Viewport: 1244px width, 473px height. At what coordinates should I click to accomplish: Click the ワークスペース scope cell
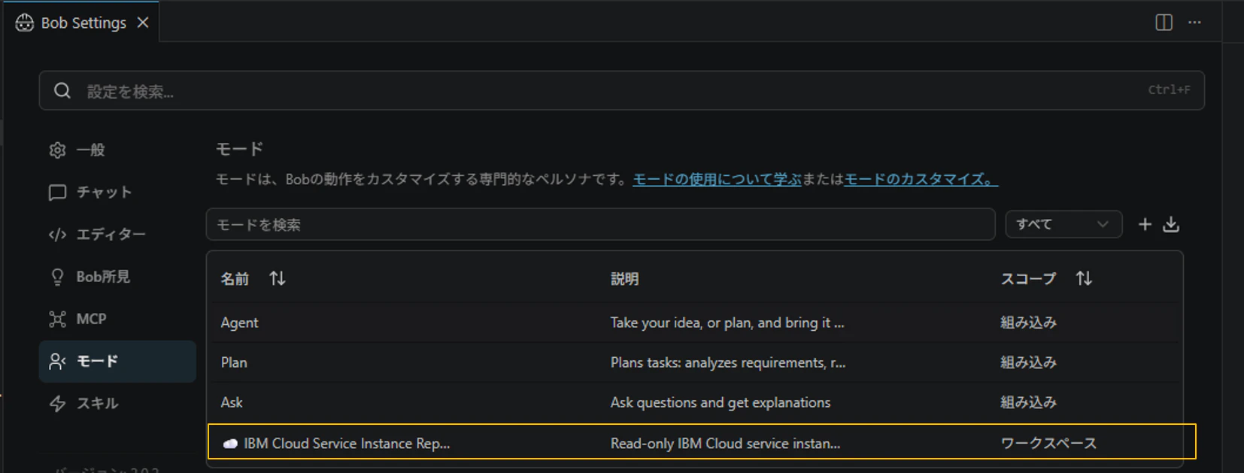(1048, 444)
